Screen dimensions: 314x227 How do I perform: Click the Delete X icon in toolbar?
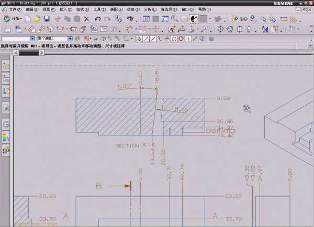click(85, 19)
